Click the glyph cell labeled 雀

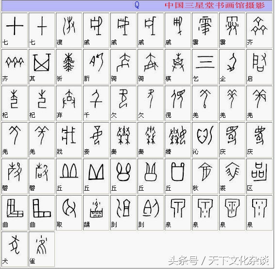pyautogui.click(x=42, y=250)
